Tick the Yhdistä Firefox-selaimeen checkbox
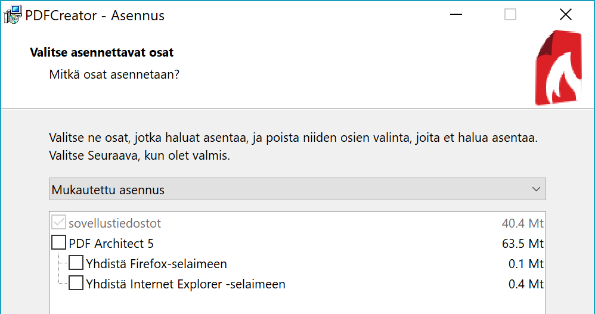 tap(76, 263)
